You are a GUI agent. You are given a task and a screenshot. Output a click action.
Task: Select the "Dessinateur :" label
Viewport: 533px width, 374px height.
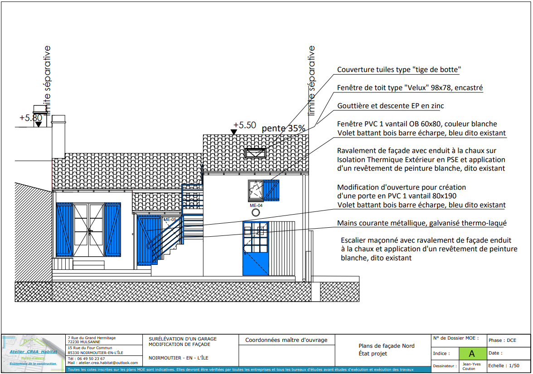[445, 366]
